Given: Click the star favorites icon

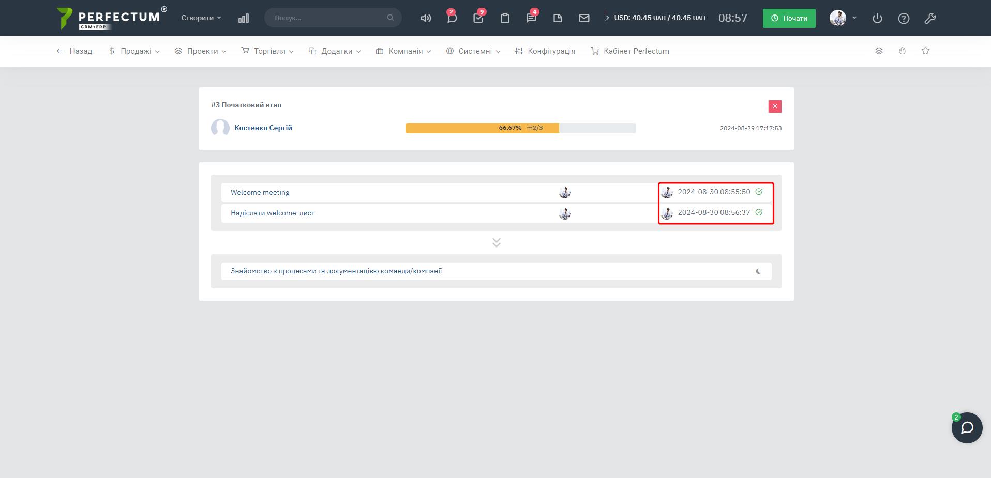Looking at the screenshot, I should click(x=926, y=51).
